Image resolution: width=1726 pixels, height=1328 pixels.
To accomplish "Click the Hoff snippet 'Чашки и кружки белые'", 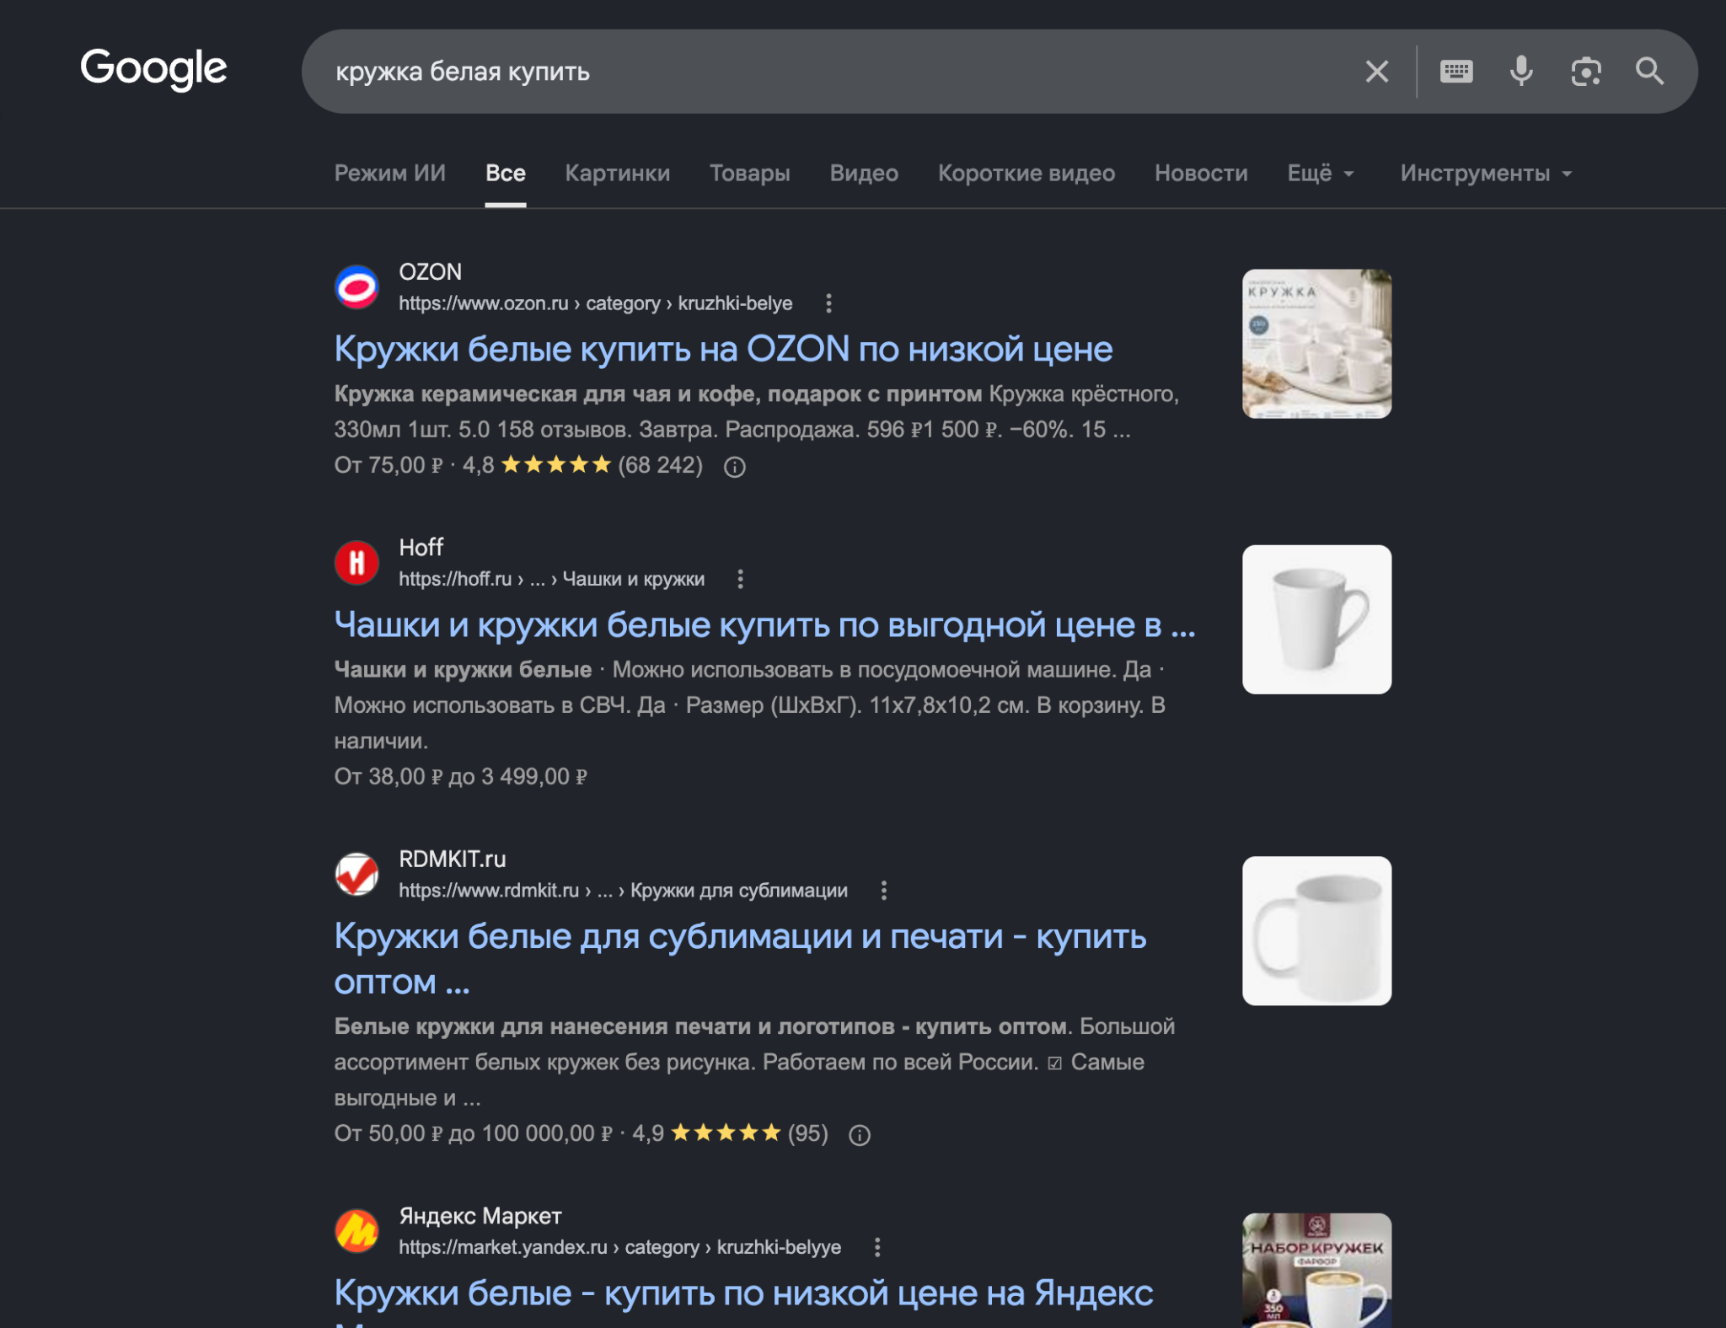I will pyautogui.click(x=464, y=670).
